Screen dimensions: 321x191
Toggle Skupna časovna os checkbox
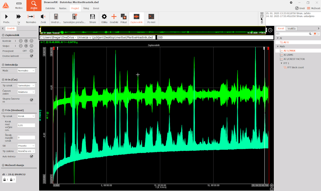32,100
